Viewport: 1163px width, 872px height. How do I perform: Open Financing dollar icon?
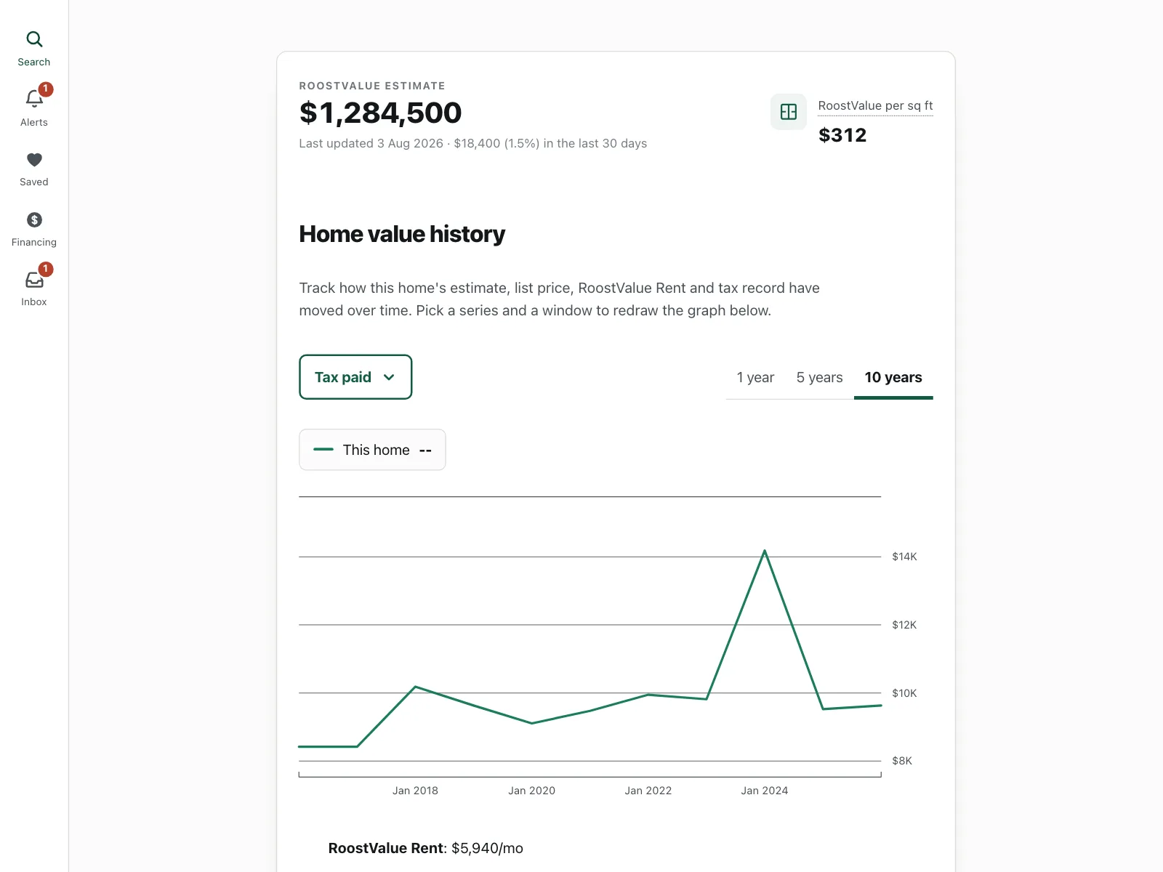34,219
